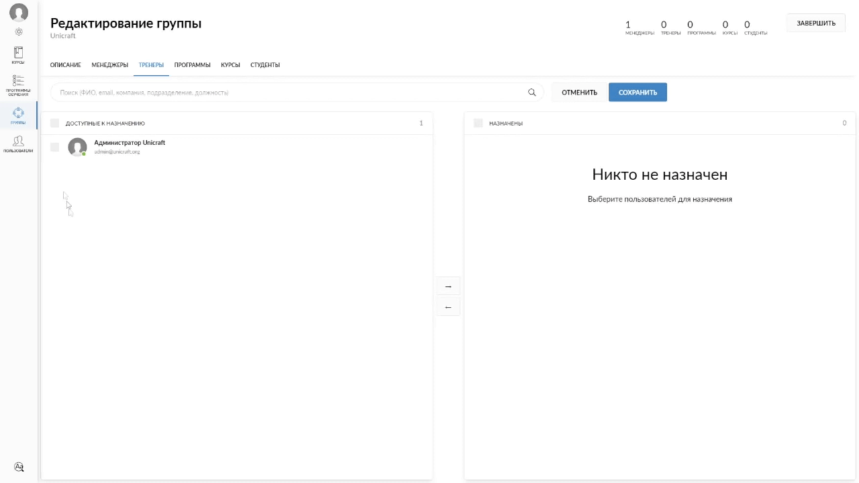859x483 pixels.
Task: Go to Курсы in the sidebar
Action: point(18,56)
